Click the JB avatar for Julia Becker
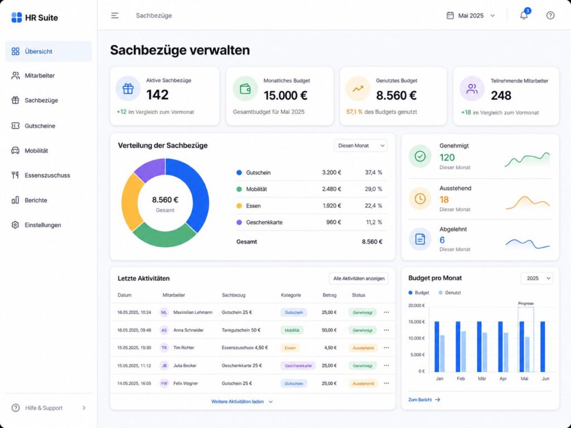 [164, 366]
